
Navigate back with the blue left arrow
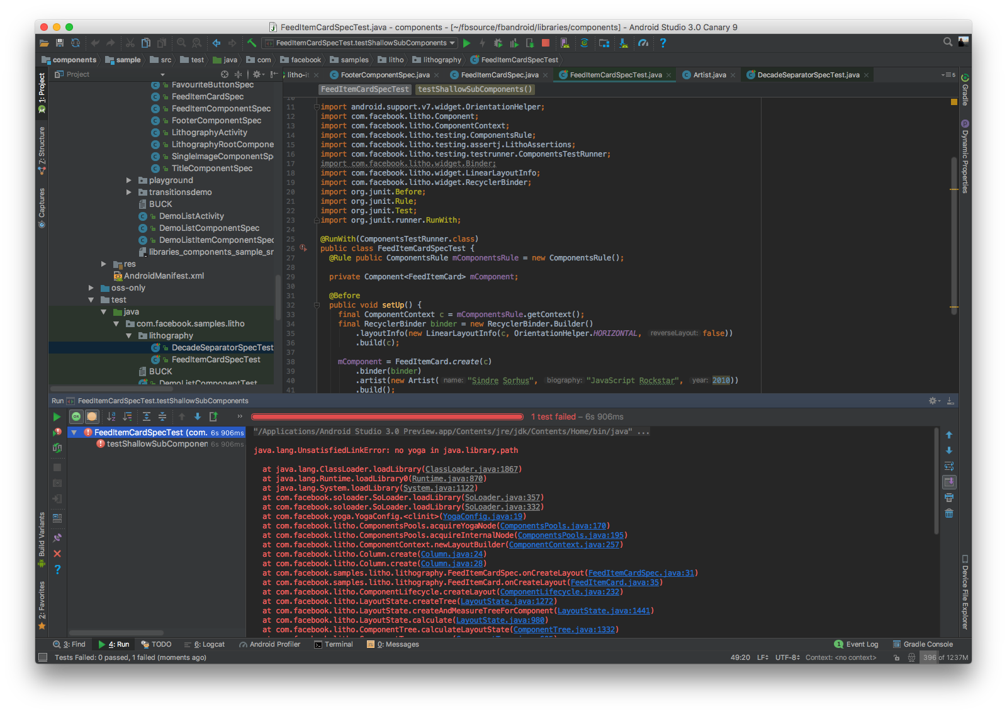217,43
